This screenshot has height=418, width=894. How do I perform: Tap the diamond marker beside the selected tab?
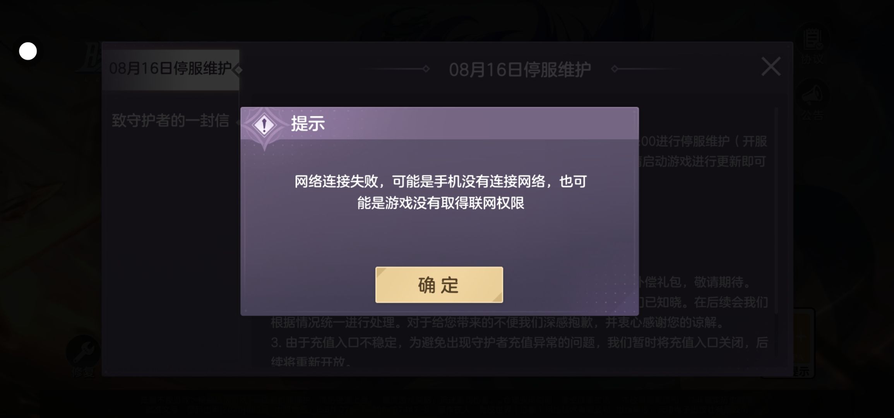238,70
